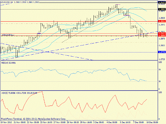This screenshot has width=166, height=124.
Task: Click the 10 Dec 08:00 time label
Action: (152, 122)
